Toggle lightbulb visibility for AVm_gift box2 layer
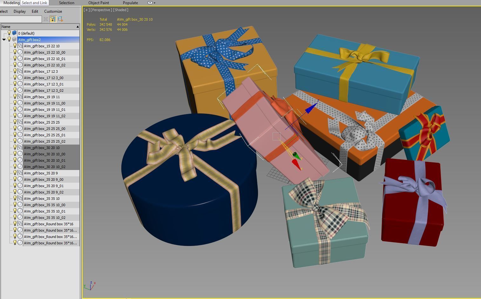 point(9,39)
